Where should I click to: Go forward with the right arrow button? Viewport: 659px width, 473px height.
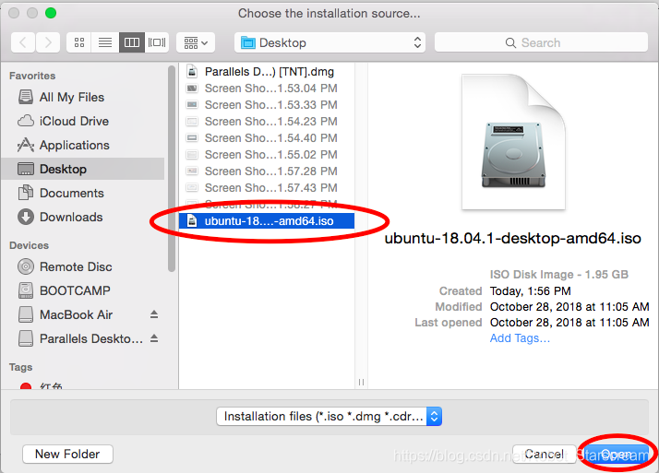coord(47,42)
